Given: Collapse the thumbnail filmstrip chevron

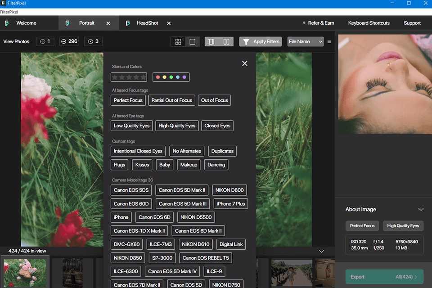Looking at the screenshot, I should click(321, 252).
